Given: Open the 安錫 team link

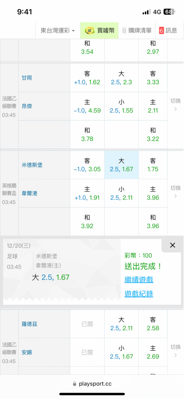Looking at the screenshot, I should point(27,352).
